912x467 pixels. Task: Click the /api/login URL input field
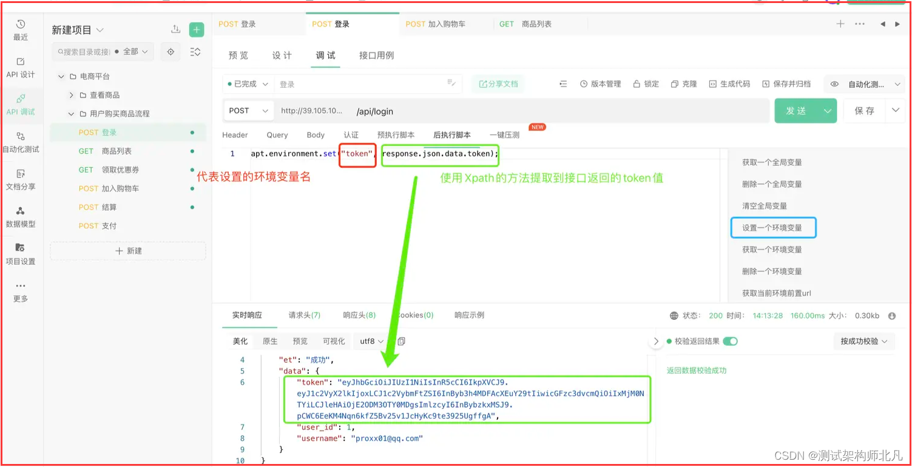click(x=425, y=110)
